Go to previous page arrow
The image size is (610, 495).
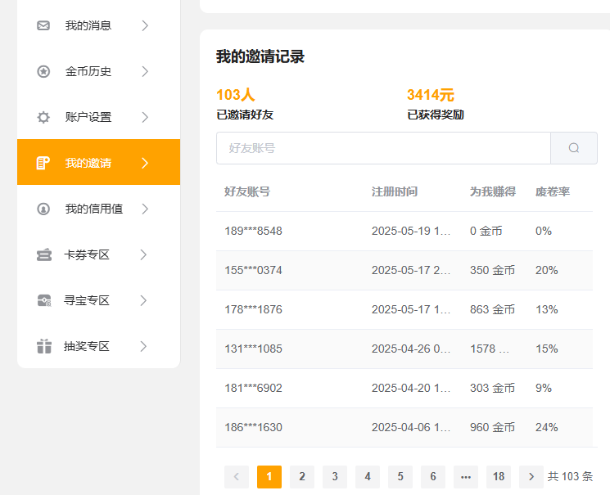coord(236,476)
